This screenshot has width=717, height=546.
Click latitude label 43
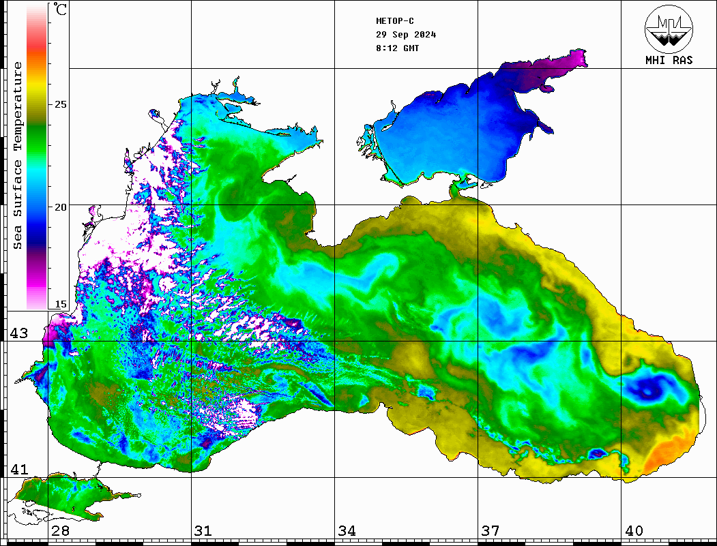click(x=19, y=333)
